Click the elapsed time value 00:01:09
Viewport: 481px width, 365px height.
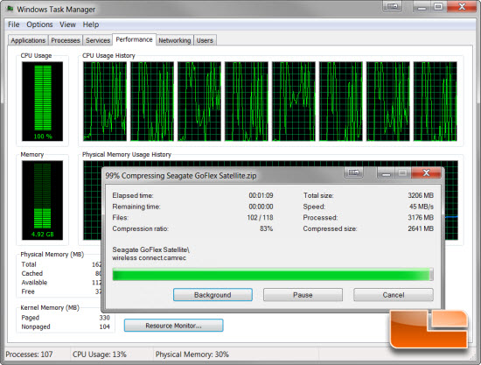[x=261, y=195]
